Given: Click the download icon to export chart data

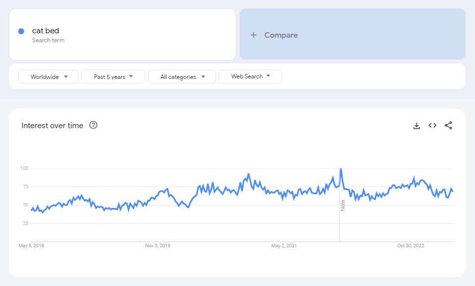Looking at the screenshot, I should coord(416,126).
